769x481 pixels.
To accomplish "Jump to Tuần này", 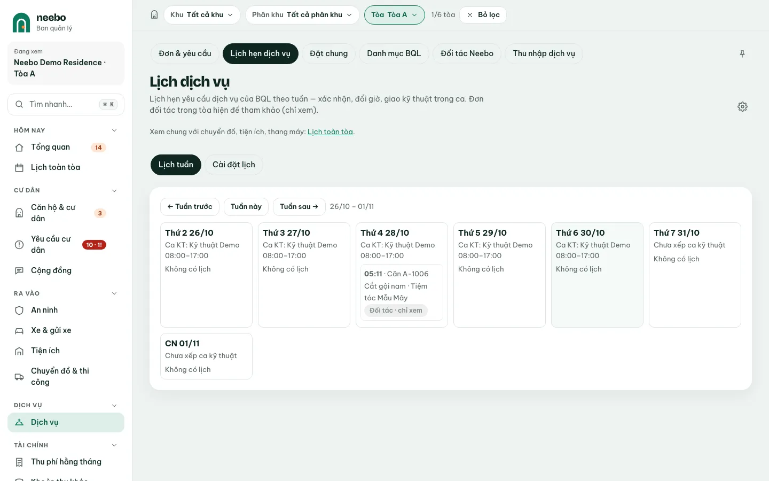I will pos(246,207).
